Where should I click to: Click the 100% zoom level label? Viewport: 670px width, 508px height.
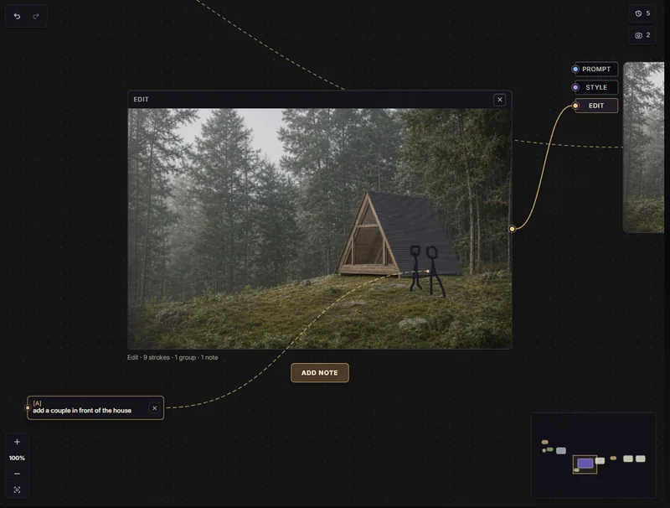pyautogui.click(x=17, y=458)
